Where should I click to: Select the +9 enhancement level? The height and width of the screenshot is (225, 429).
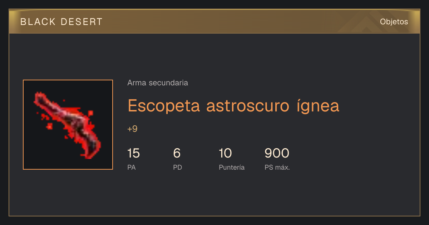point(132,129)
